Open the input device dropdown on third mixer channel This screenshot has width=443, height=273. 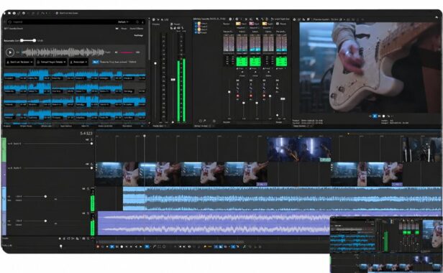click(267, 28)
